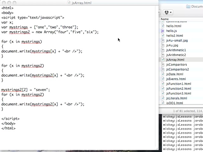Screen dimensions: 203x152
Task: Click the opening <html> tag line
Action: point(7,8)
